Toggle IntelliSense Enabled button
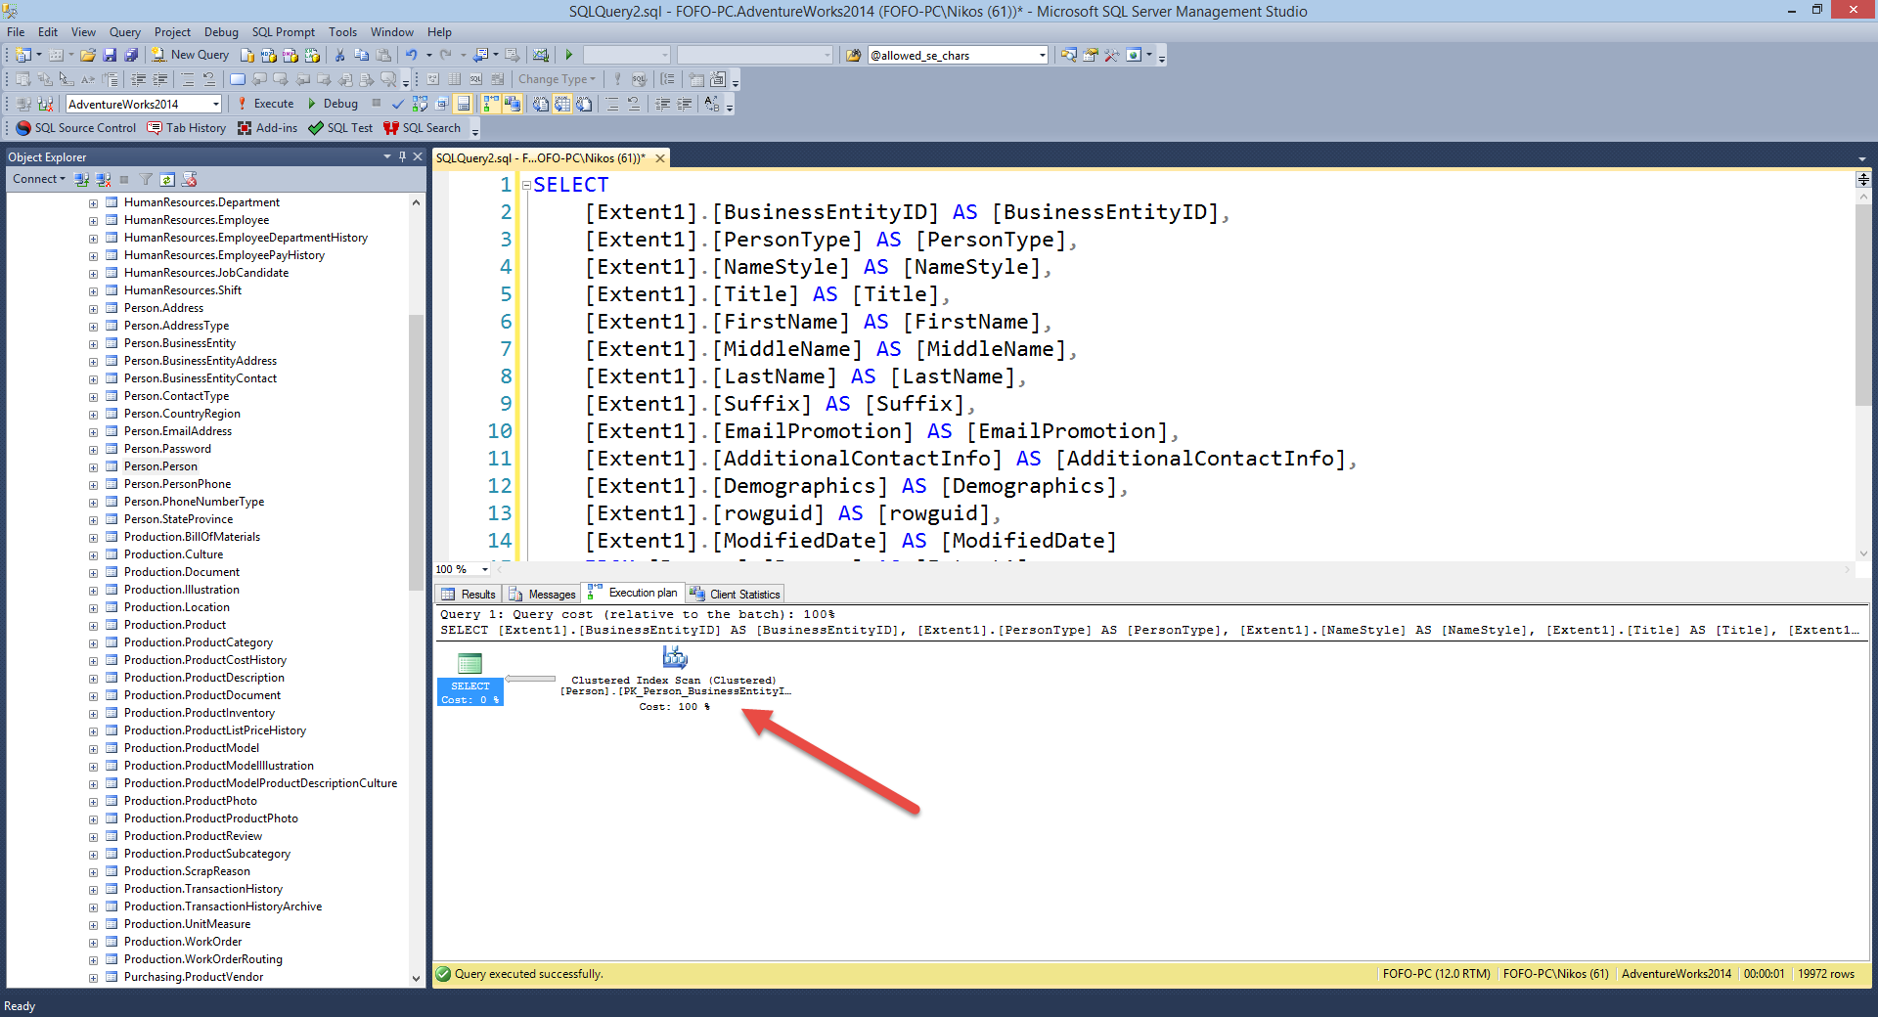Screen dimensions: 1878x1017 click(x=463, y=104)
